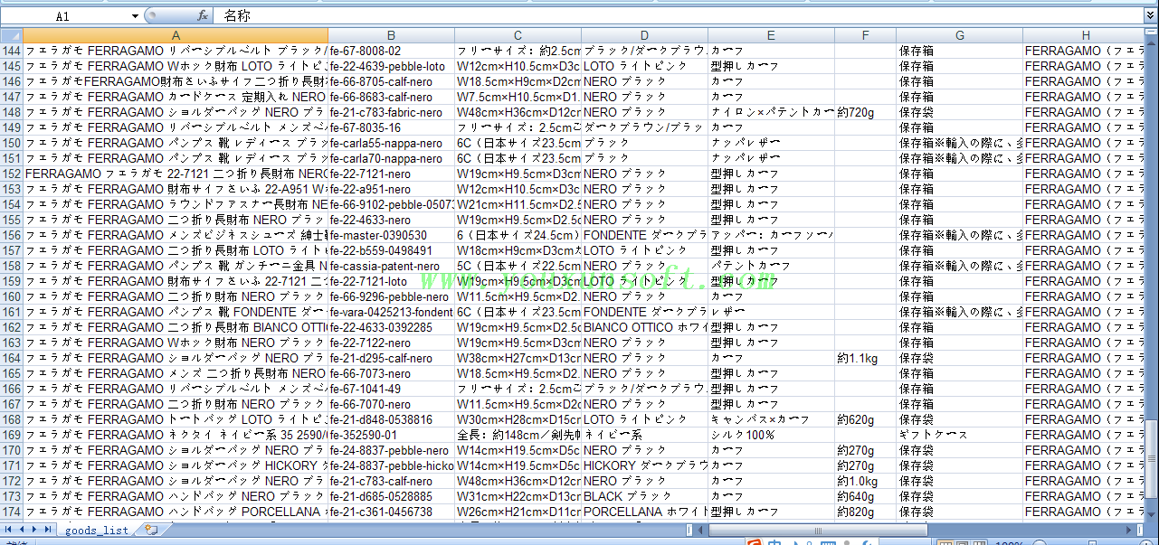Select column B by its header
The height and width of the screenshot is (545, 1159).
(x=391, y=35)
